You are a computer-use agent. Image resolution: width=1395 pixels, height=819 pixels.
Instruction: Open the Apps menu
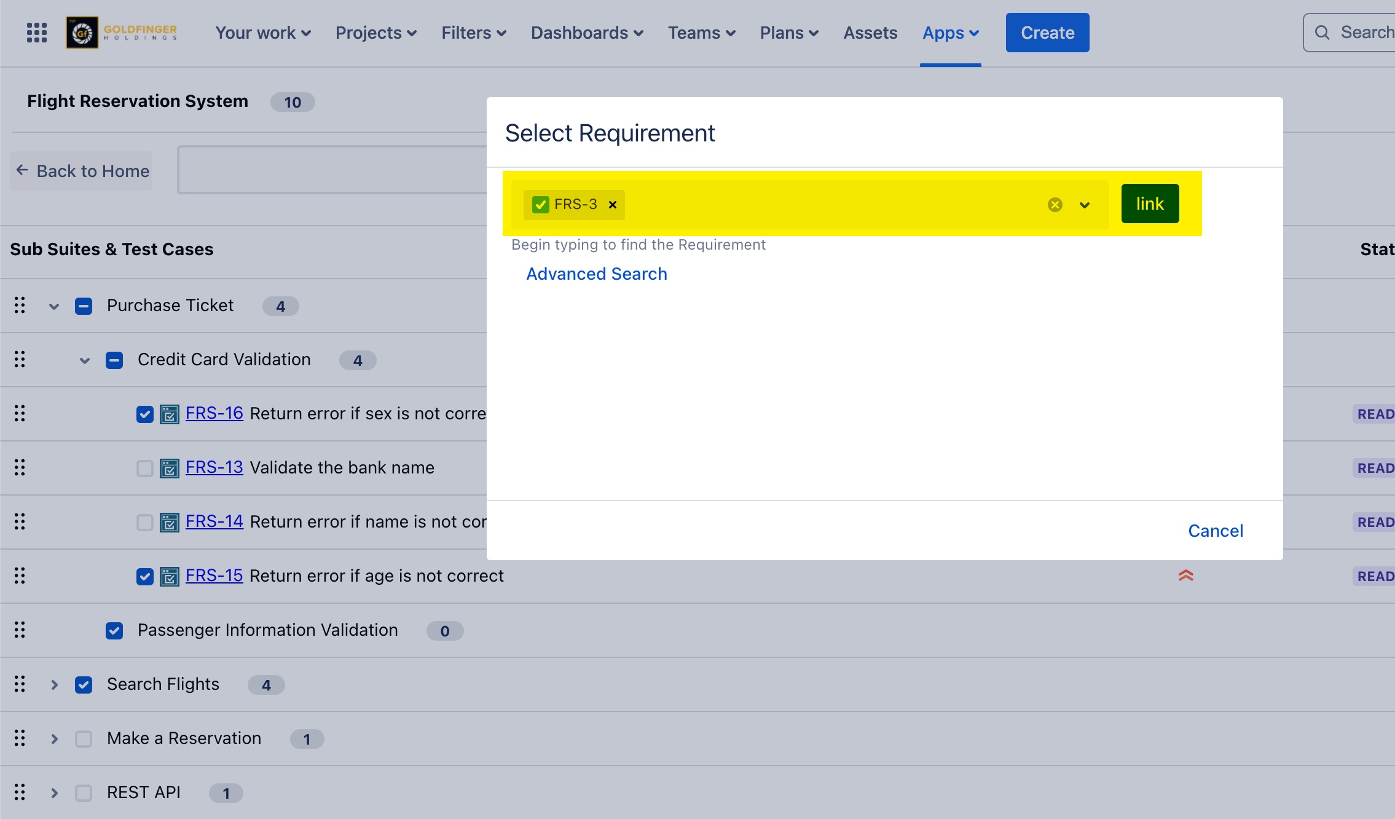point(950,33)
